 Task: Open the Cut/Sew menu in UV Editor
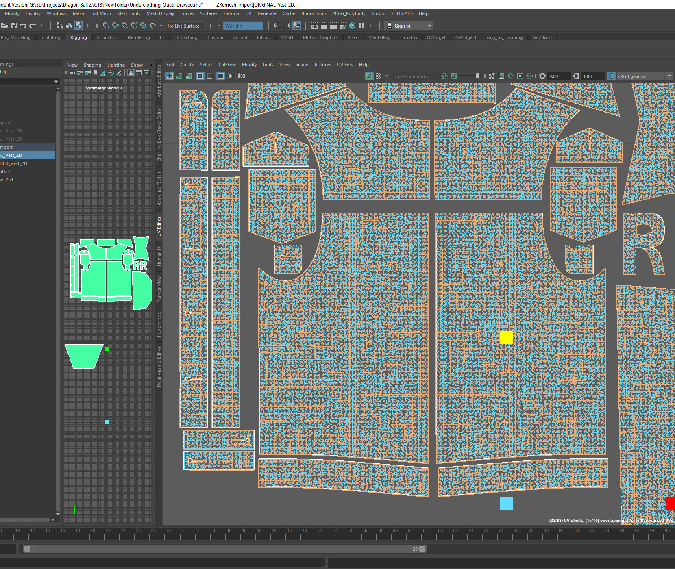pos(226,65)
